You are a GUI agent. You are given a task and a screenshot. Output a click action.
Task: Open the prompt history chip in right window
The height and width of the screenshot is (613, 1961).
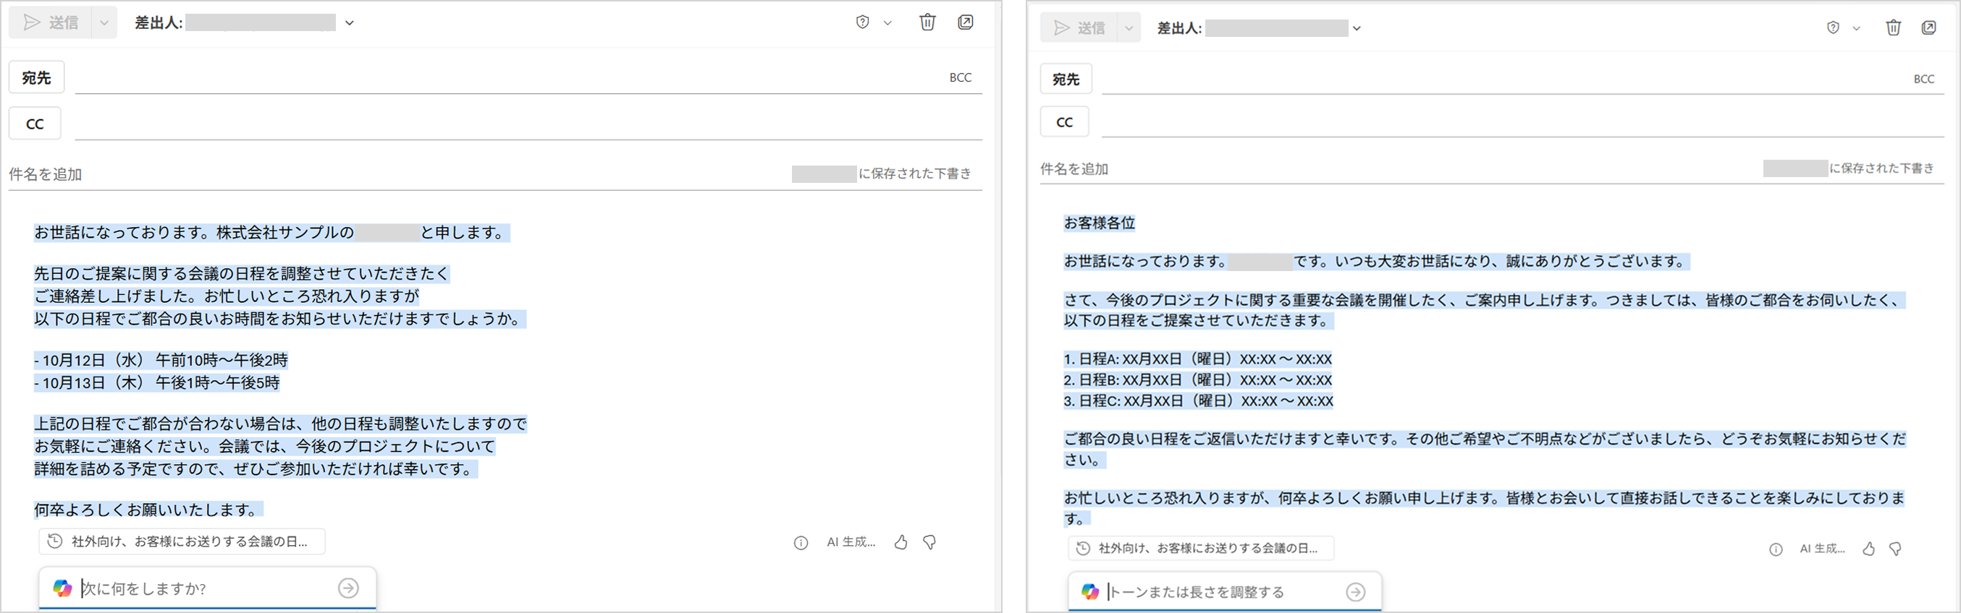(x=1200, y=549)
